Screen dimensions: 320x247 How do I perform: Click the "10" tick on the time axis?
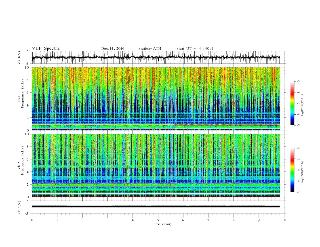coord(284,220)
